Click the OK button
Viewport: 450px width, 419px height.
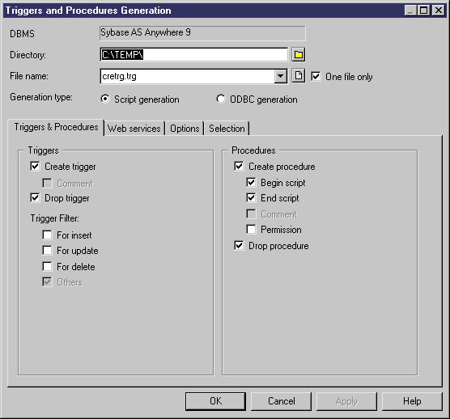(215, 401)
